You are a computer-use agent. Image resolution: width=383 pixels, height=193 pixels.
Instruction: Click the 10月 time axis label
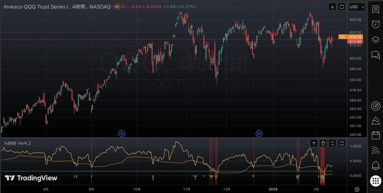click(137, 189)
